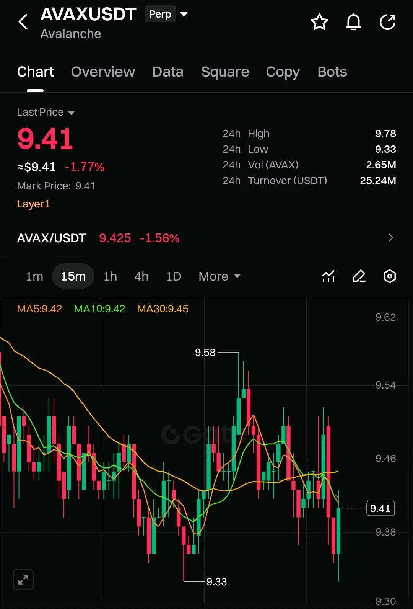
Task: Open the Square tab
Action: (225, 72)
